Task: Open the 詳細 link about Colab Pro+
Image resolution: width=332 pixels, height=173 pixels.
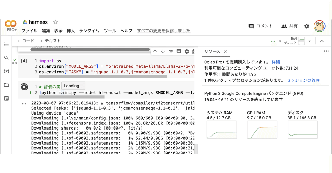Action: click(276, 62)
